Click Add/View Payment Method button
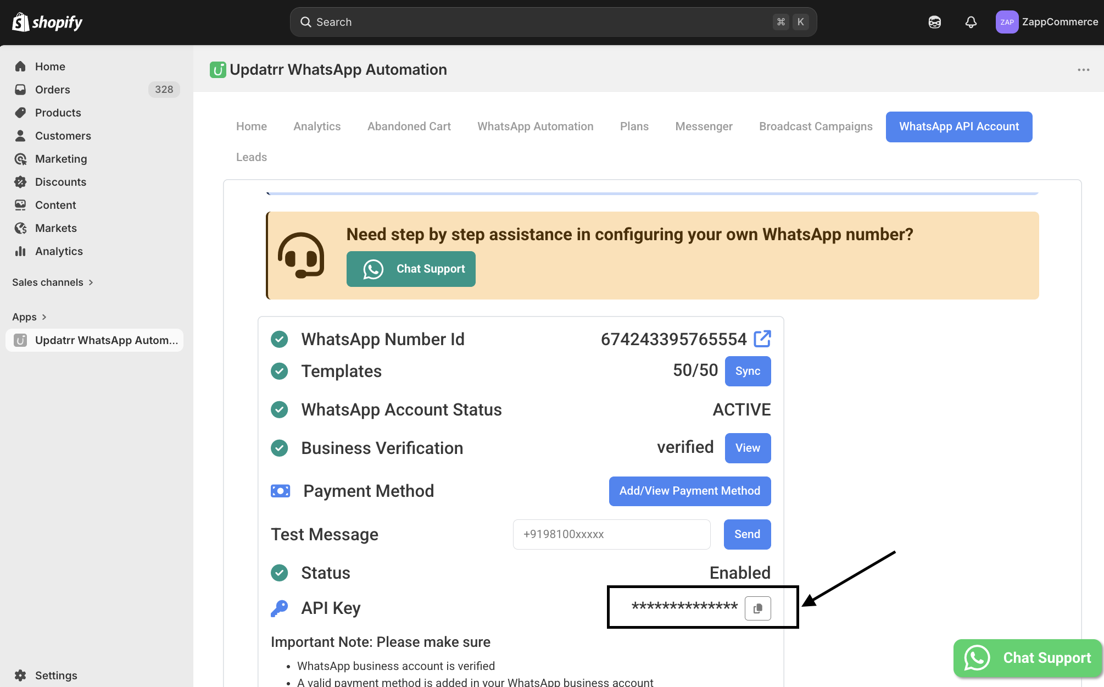1104x687 pixels. (689, 491)
